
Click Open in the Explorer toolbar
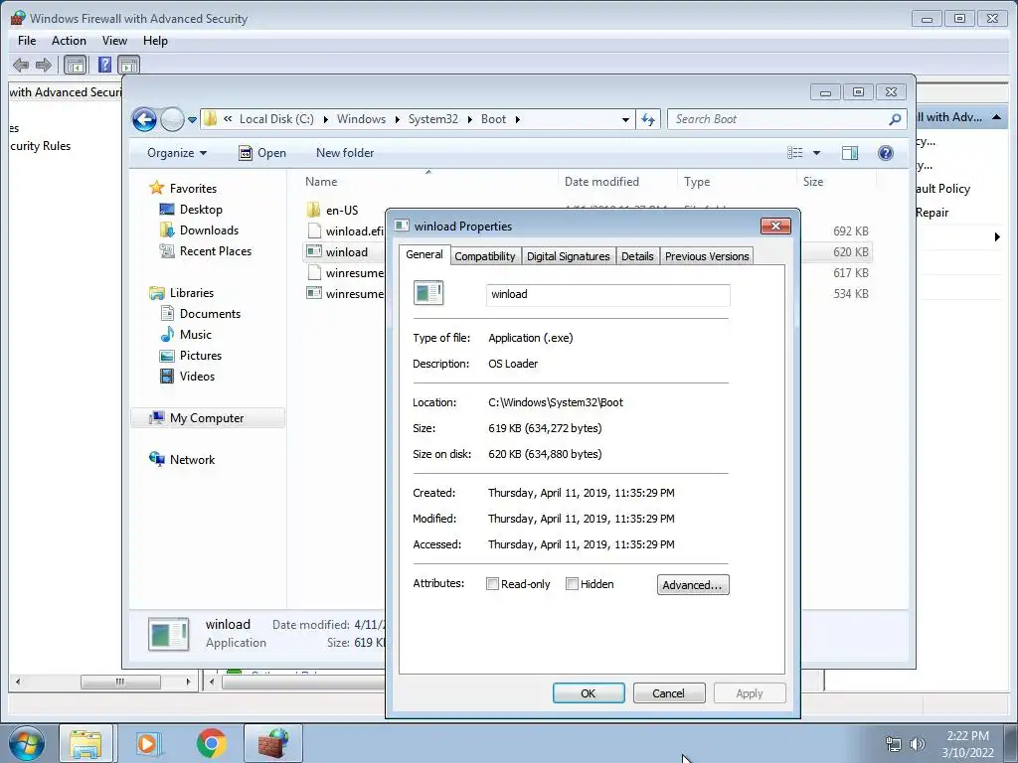pyautogui.click(x=262, y=153)
